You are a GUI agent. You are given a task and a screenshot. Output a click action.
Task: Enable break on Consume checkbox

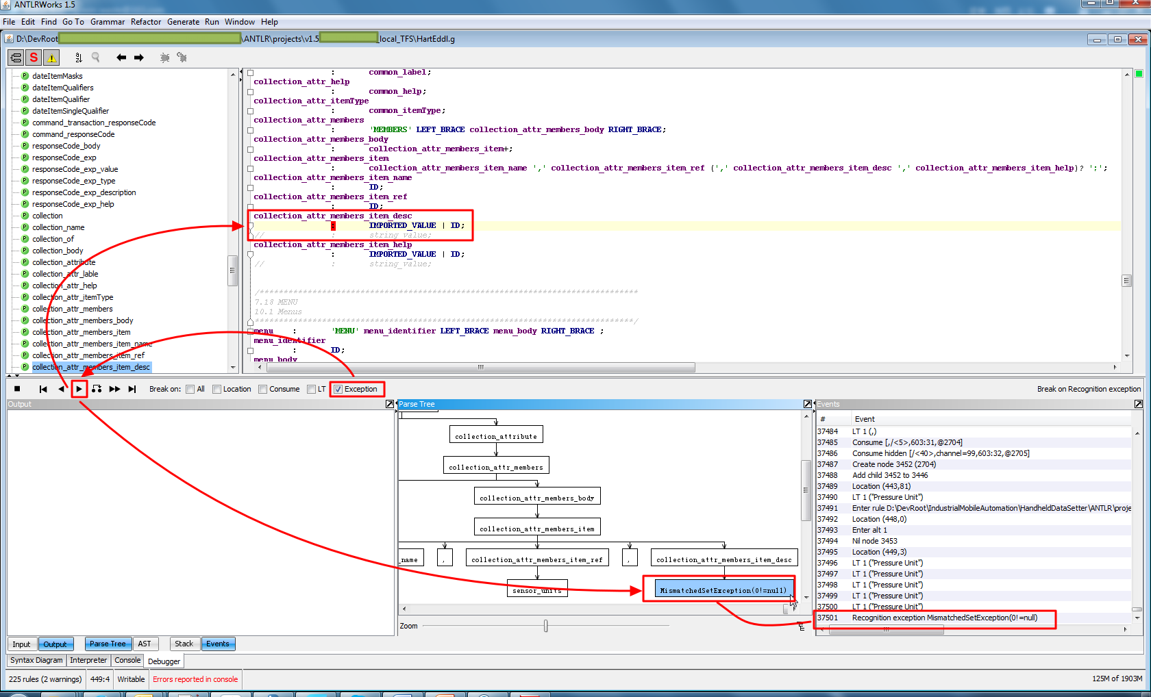[262, 389]
